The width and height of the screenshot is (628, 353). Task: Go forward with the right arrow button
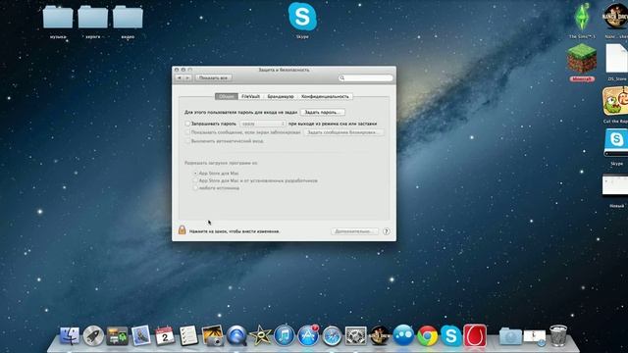pos(187,77)
